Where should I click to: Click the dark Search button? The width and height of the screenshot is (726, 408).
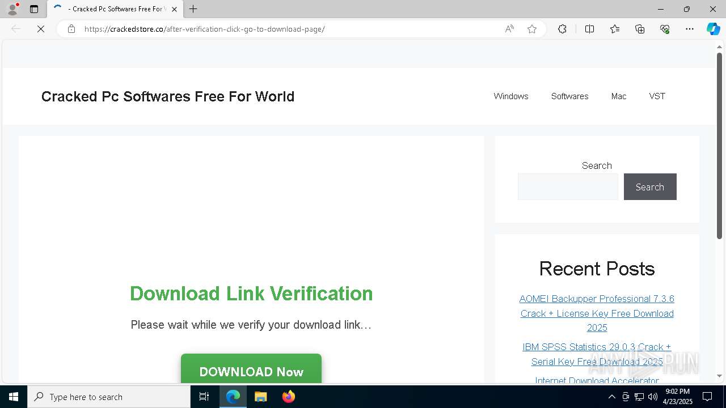pos(650,186)
